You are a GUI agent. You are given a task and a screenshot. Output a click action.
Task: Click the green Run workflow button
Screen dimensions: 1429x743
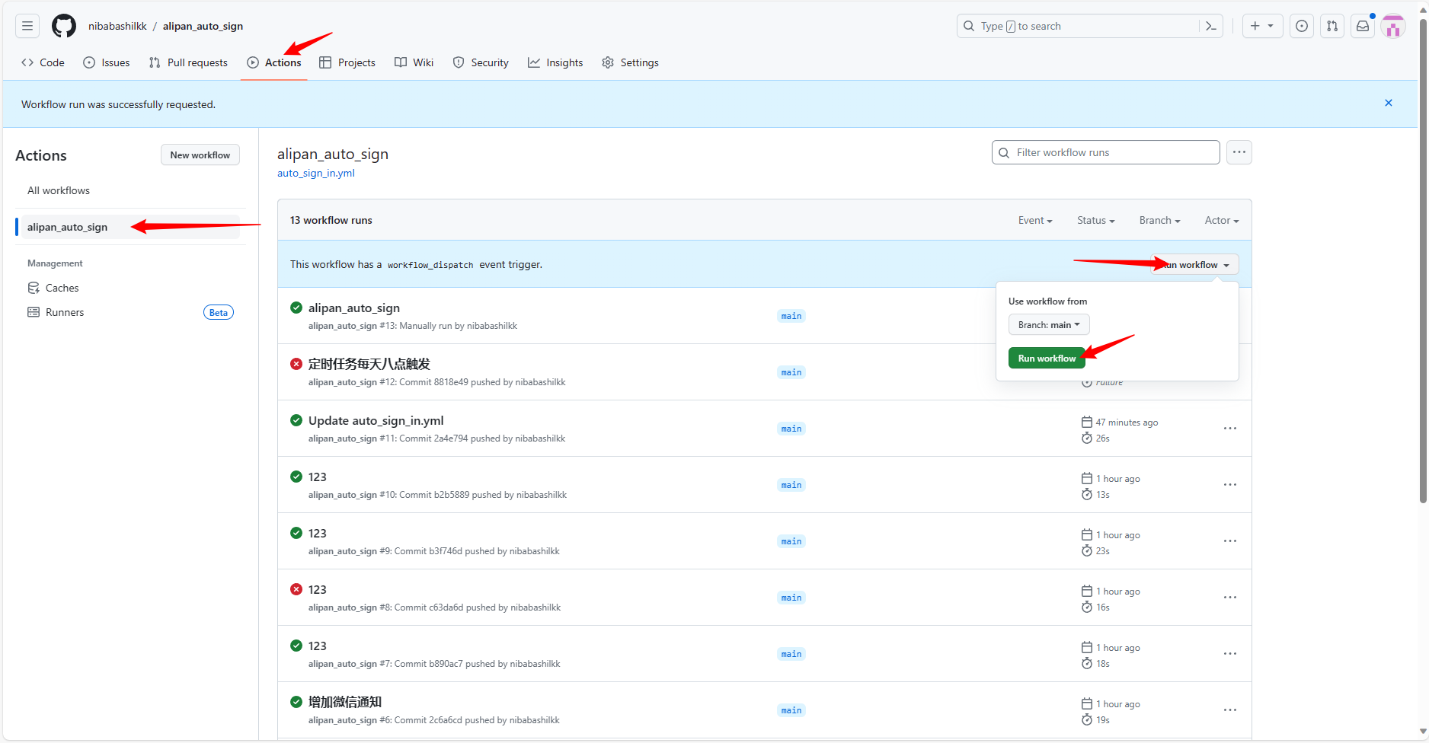1047,359
